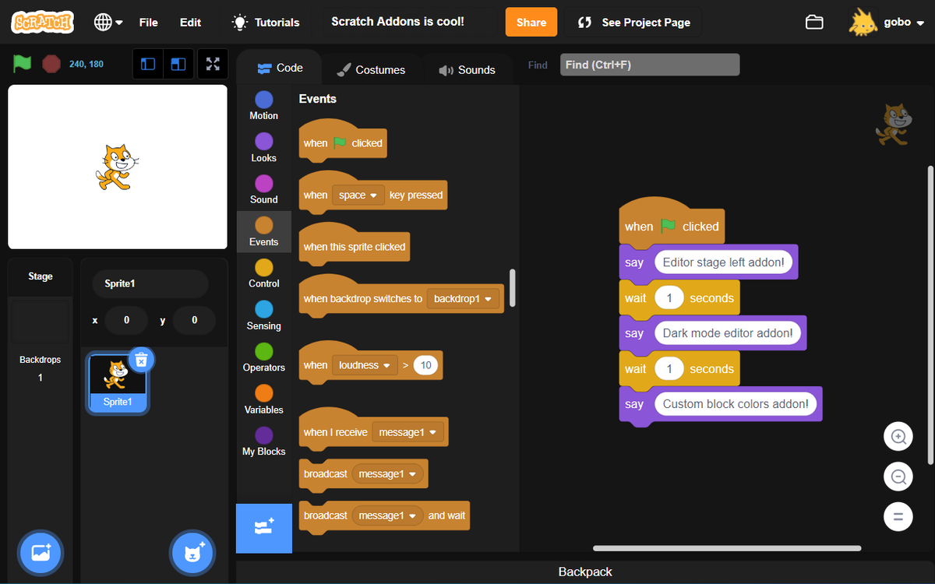Open message1 dropdown in 'broadcast and wait'
935x584 pixels.
pos(387,515)
